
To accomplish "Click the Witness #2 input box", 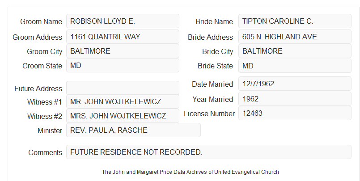I will (123, 116).
